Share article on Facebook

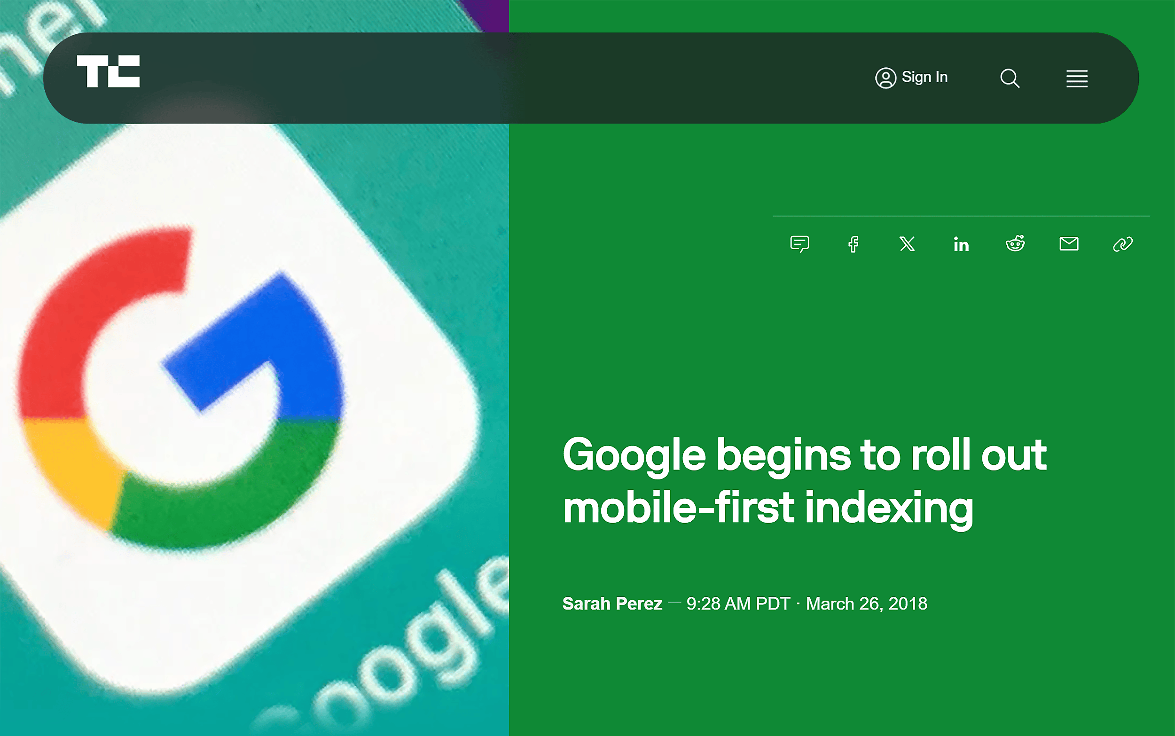pos(853,244)
